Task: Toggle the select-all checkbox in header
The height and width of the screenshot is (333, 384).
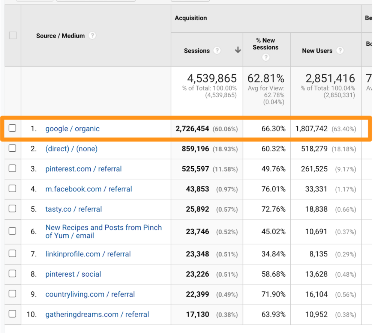Action: (13, 35)
